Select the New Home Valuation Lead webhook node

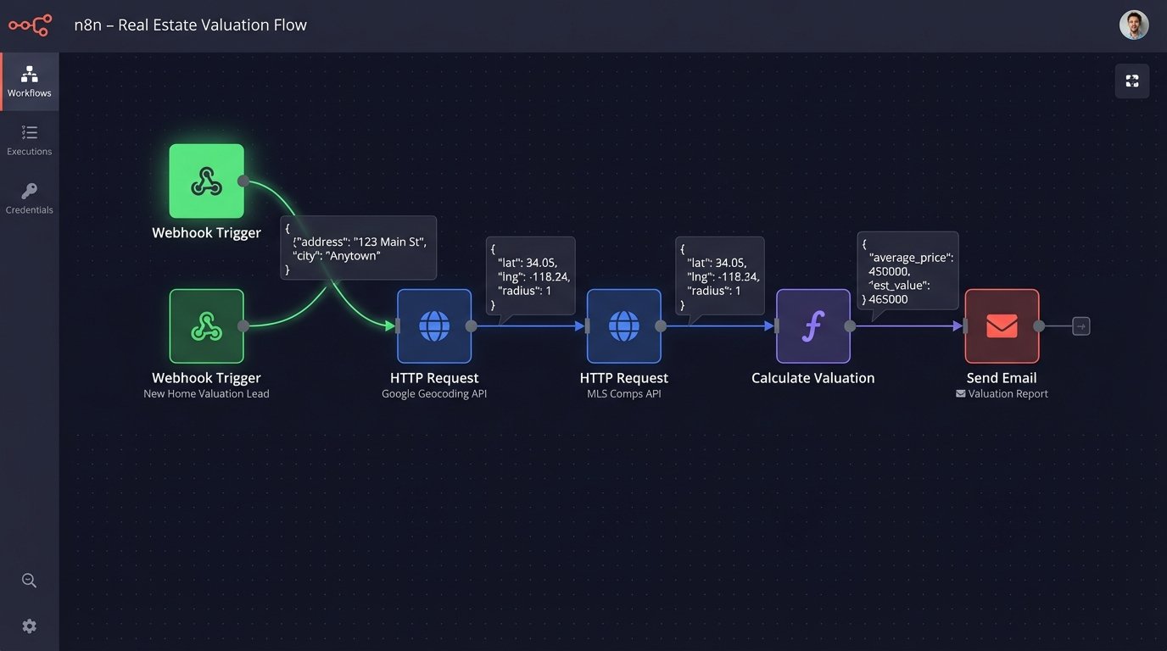tap(206, 326)
